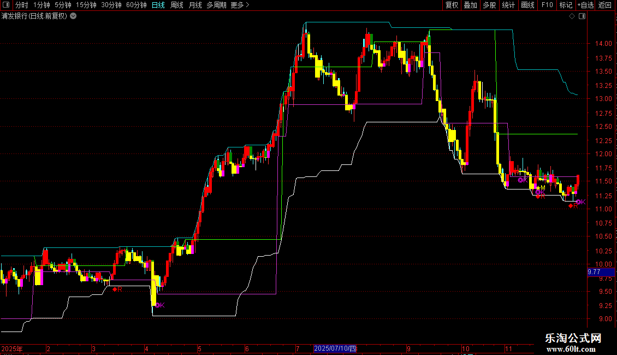
Task: Select the 日线 daily tab
Action: point(158,5)
